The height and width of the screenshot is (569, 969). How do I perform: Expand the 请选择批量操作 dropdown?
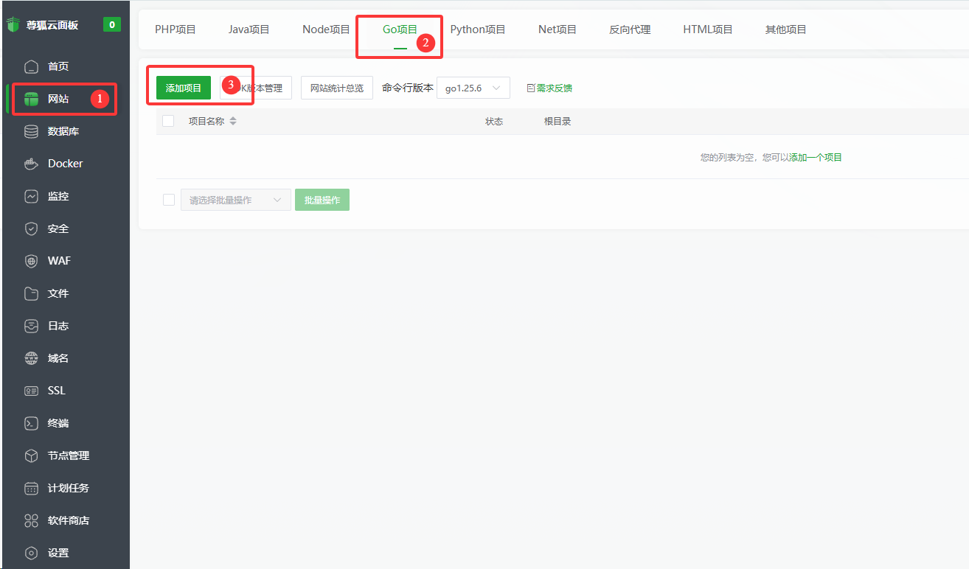pyautogui.click(x=235, y=199)
